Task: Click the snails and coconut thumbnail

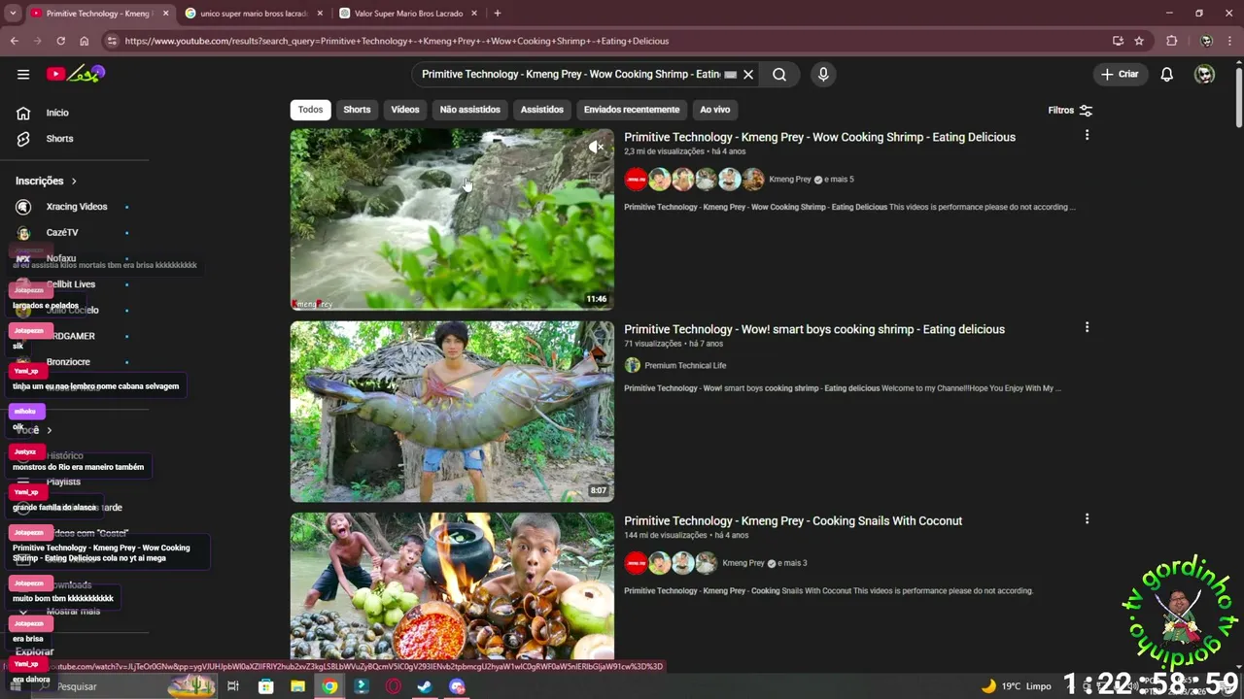Action: pyautogui.click(x=452, y=585)
